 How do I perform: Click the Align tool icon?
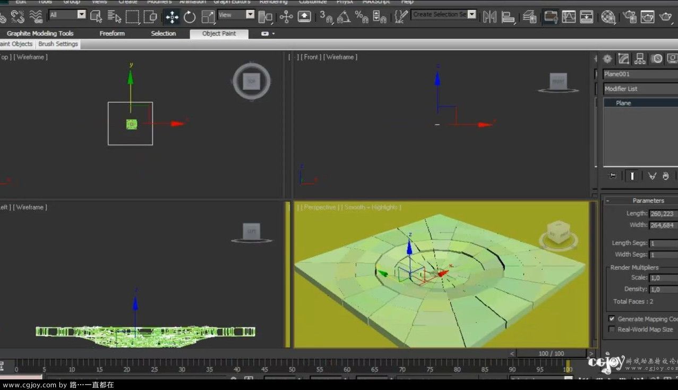click(508, 16)
